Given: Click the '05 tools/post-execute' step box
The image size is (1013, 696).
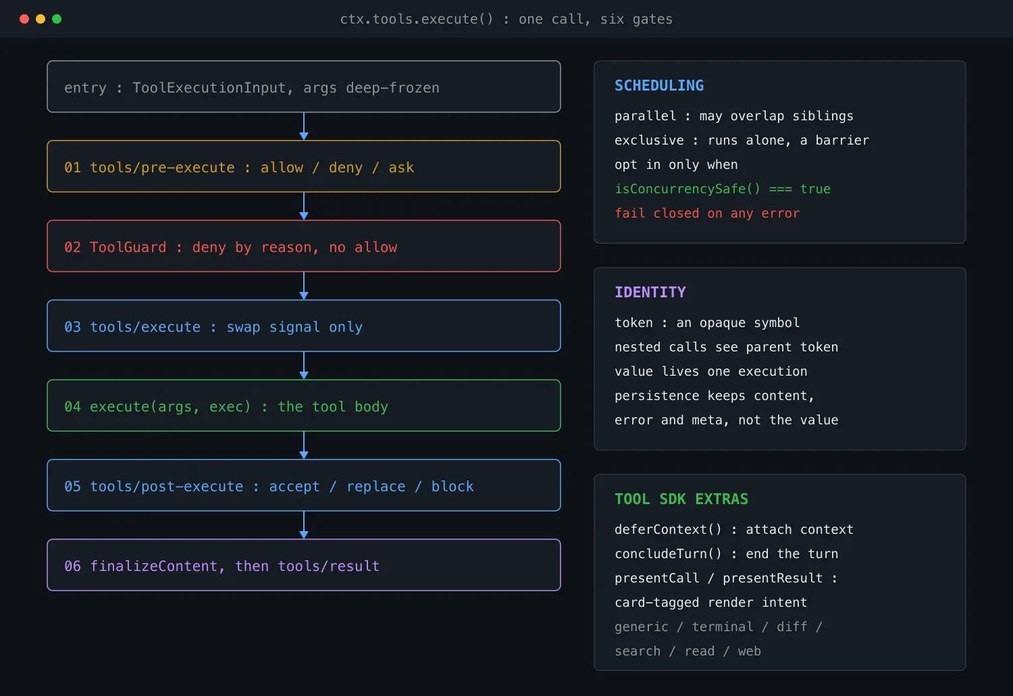Looking at the screenshot, I should pos(304,485).
